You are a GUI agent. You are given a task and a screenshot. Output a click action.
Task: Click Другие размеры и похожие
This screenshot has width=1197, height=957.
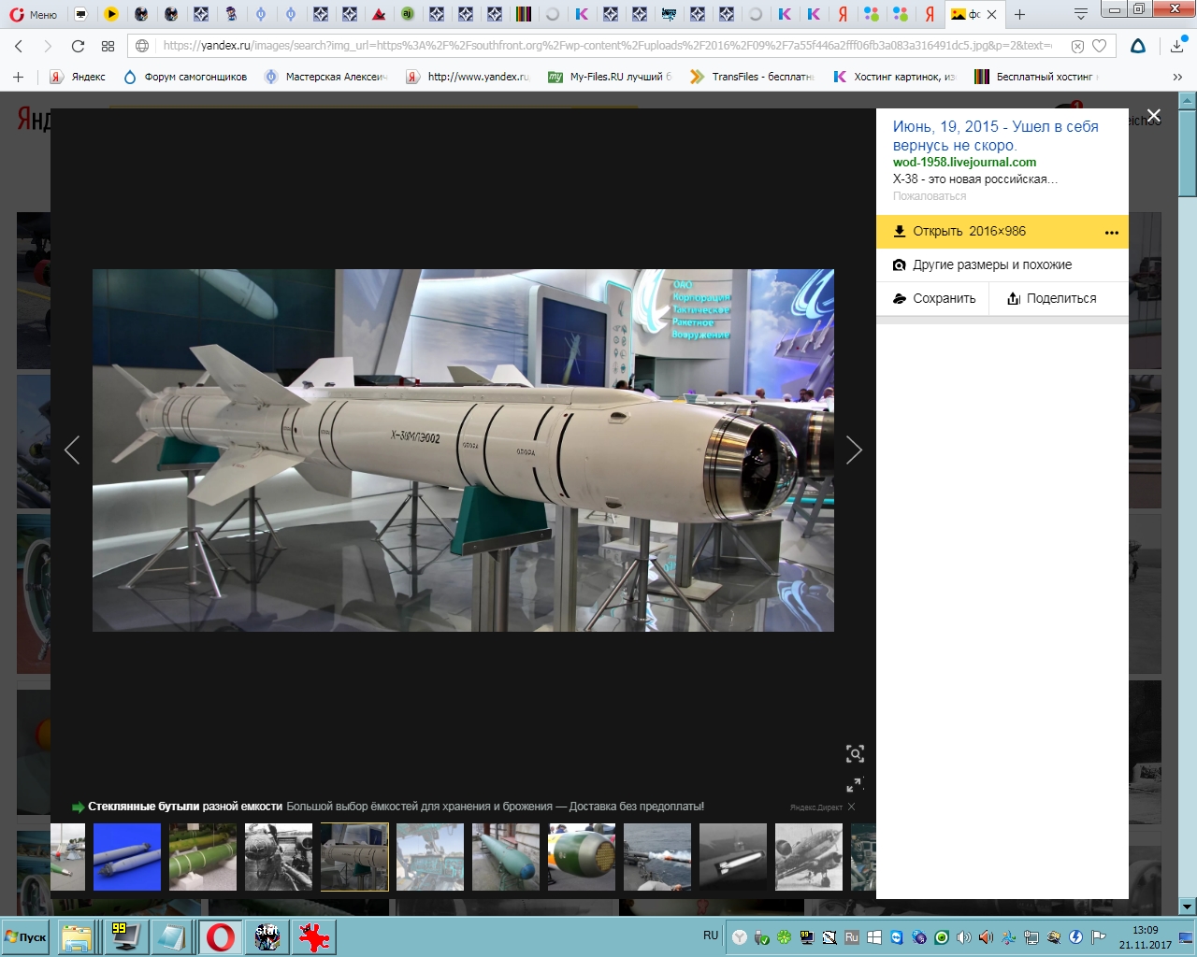pos(991,265)
